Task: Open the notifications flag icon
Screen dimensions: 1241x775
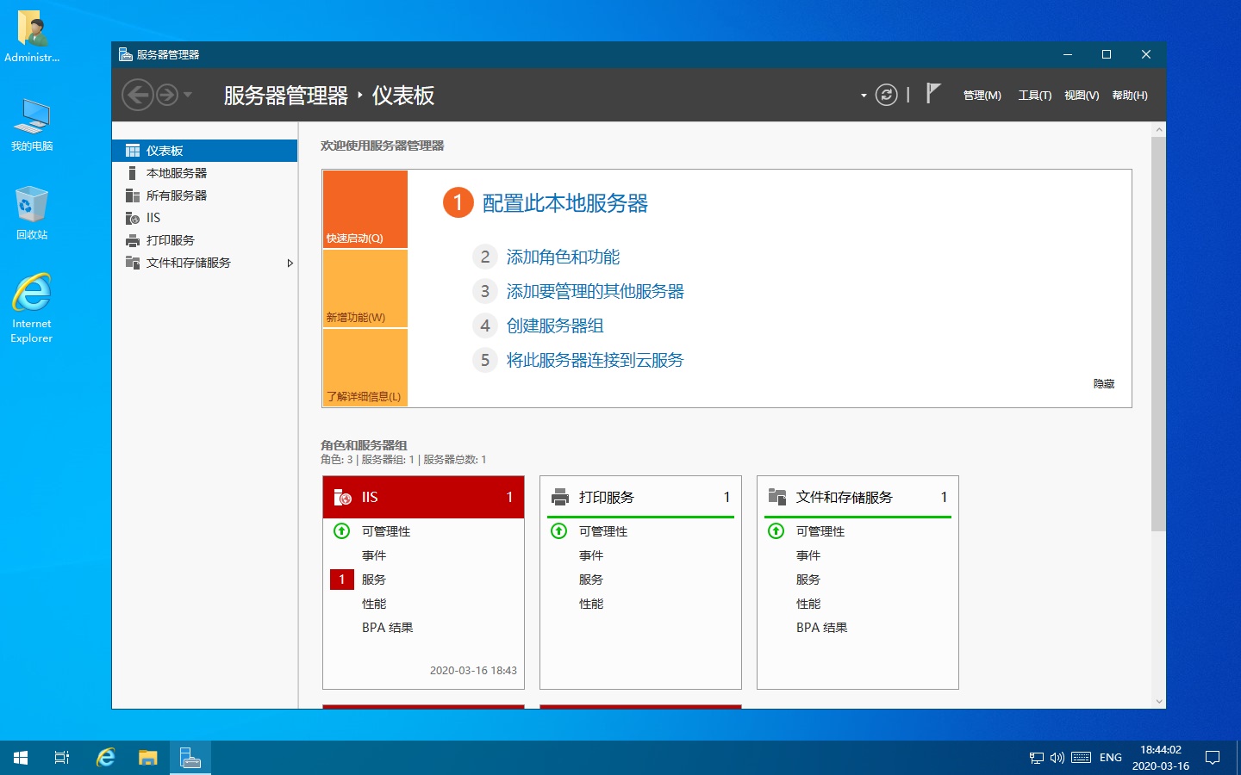Action: click(932, 93)
